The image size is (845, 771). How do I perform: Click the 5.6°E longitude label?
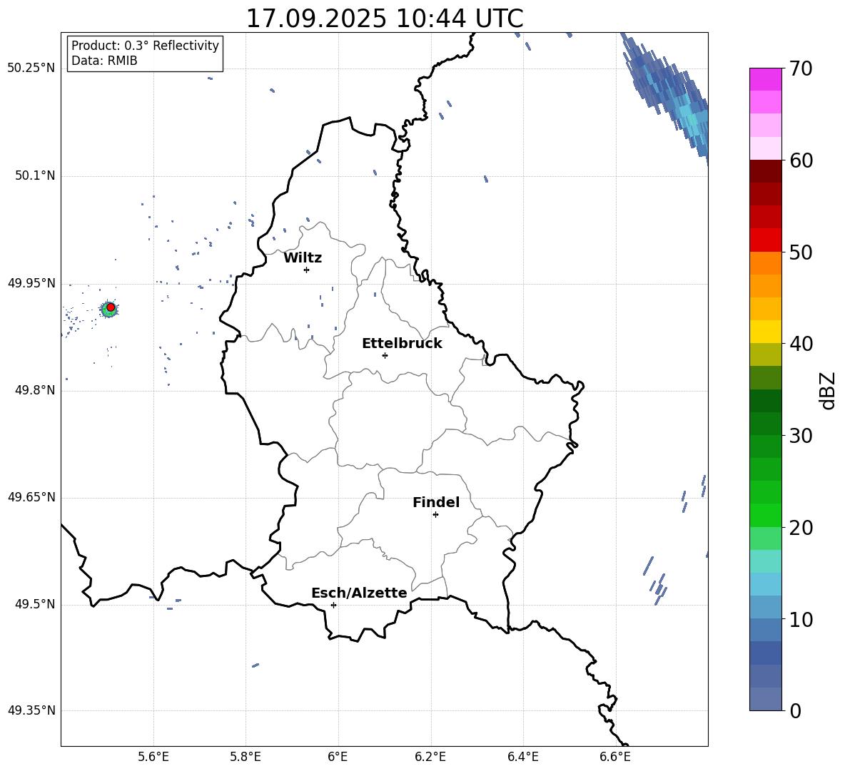153,757
